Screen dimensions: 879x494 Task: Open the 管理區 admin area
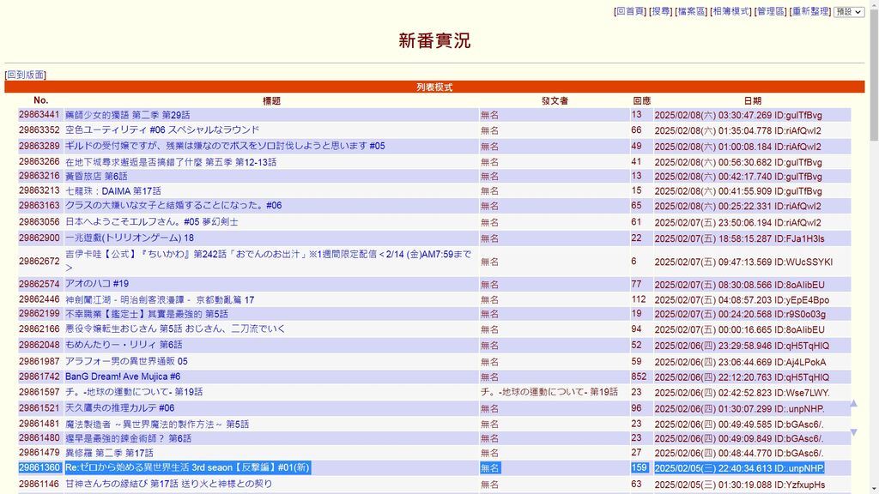(x=770, y=12)
